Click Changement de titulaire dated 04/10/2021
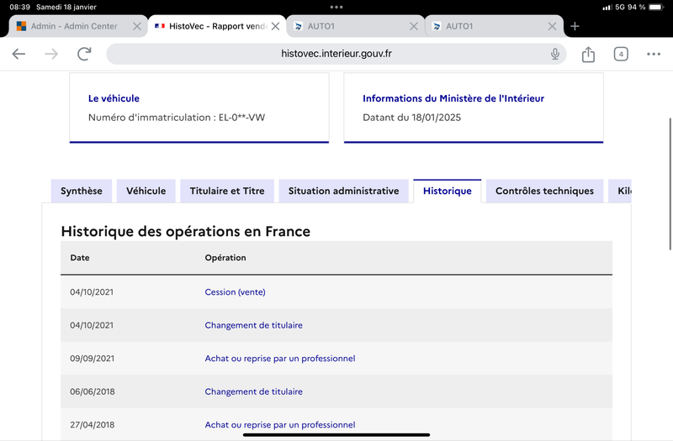 (x=254, y=325)
